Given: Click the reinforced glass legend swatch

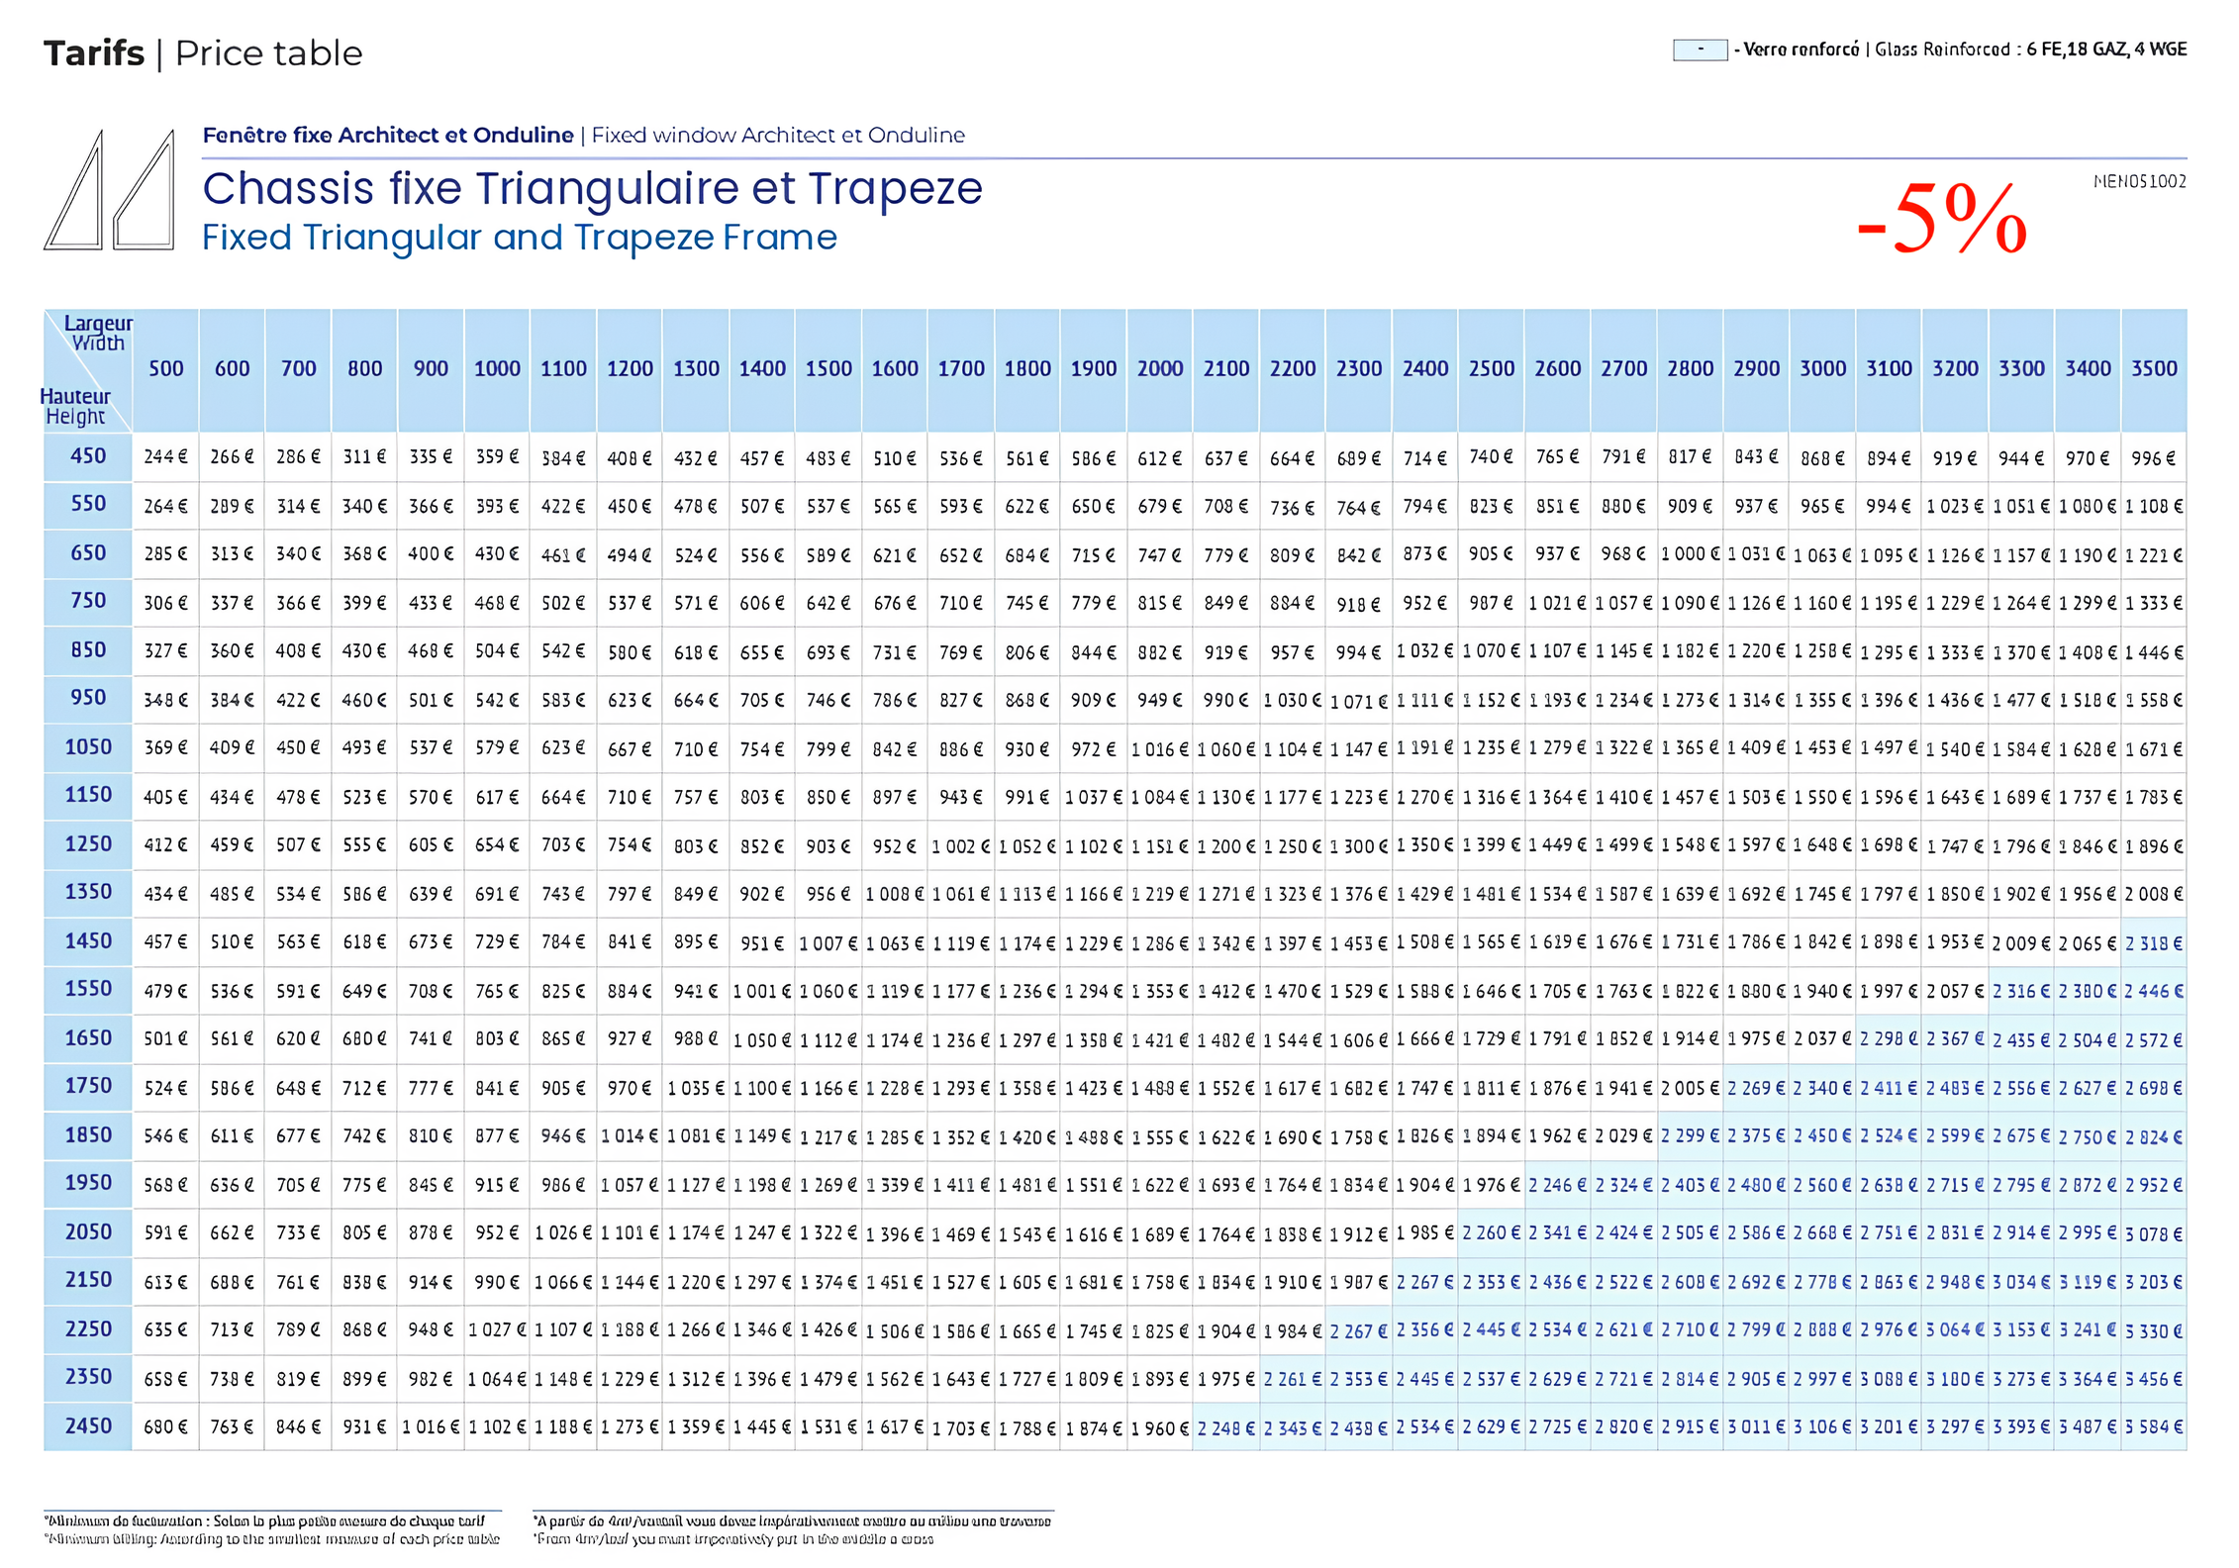Looking at the screenshot, I should click(1699, 49).
